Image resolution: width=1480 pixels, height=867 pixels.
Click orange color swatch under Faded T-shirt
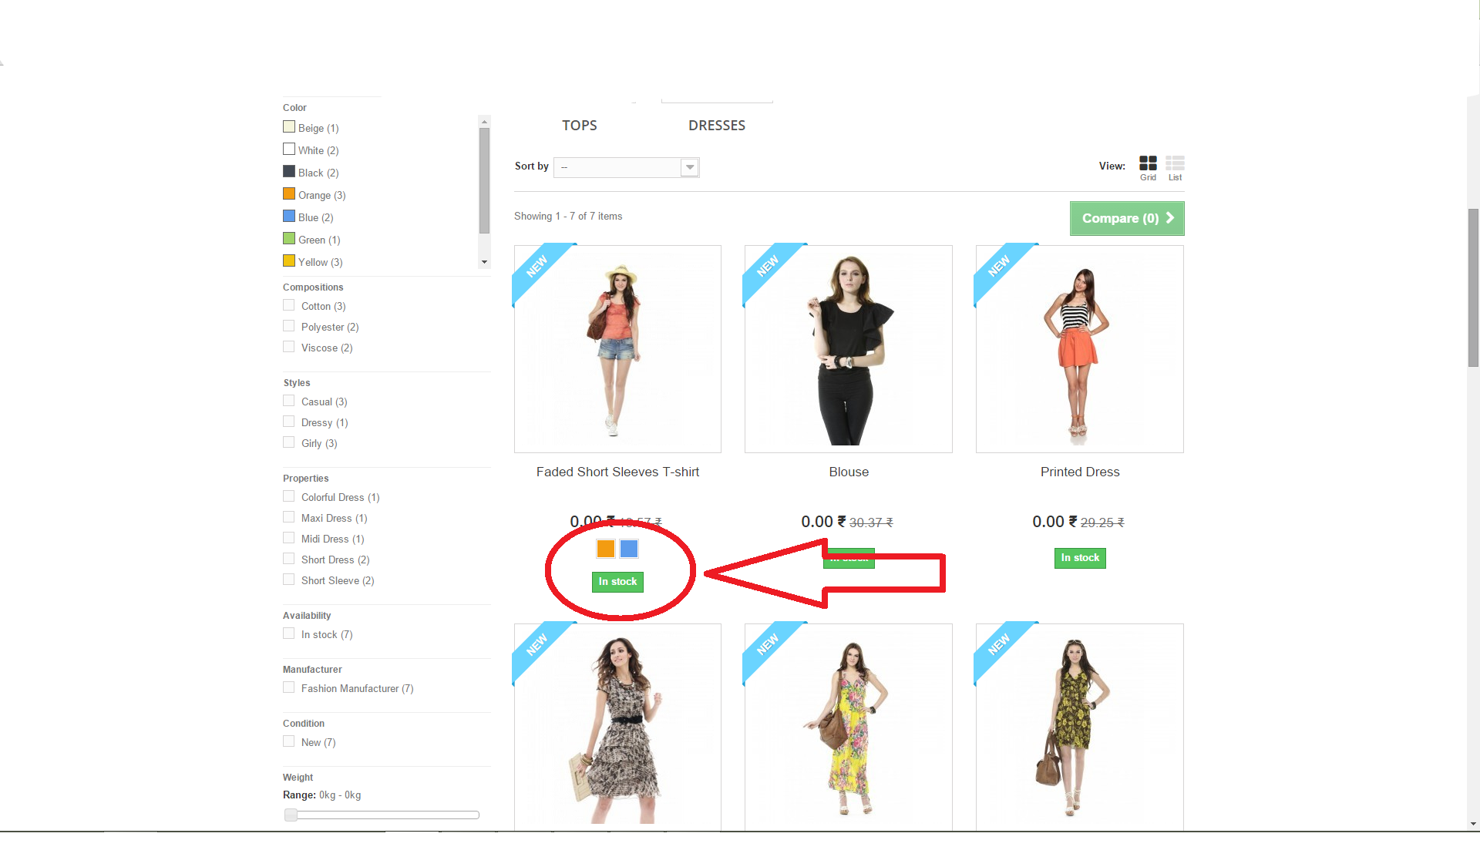coord(606,549)
